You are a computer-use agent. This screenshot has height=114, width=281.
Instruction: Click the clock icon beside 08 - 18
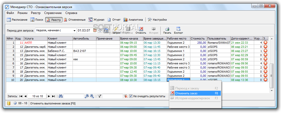tap(15, 103)
